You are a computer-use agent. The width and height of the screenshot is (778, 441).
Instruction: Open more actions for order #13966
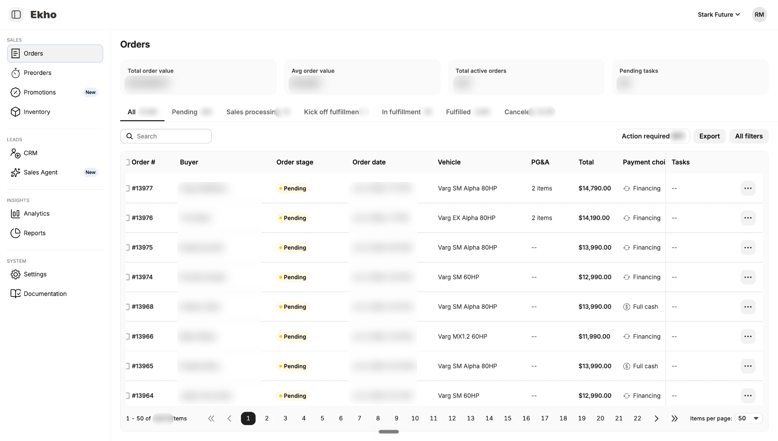click(748, 336)
